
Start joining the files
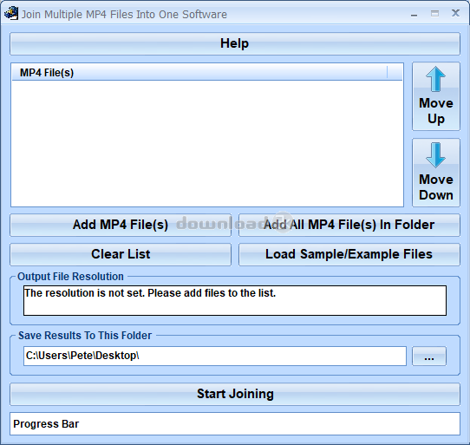tap(235, 394)
